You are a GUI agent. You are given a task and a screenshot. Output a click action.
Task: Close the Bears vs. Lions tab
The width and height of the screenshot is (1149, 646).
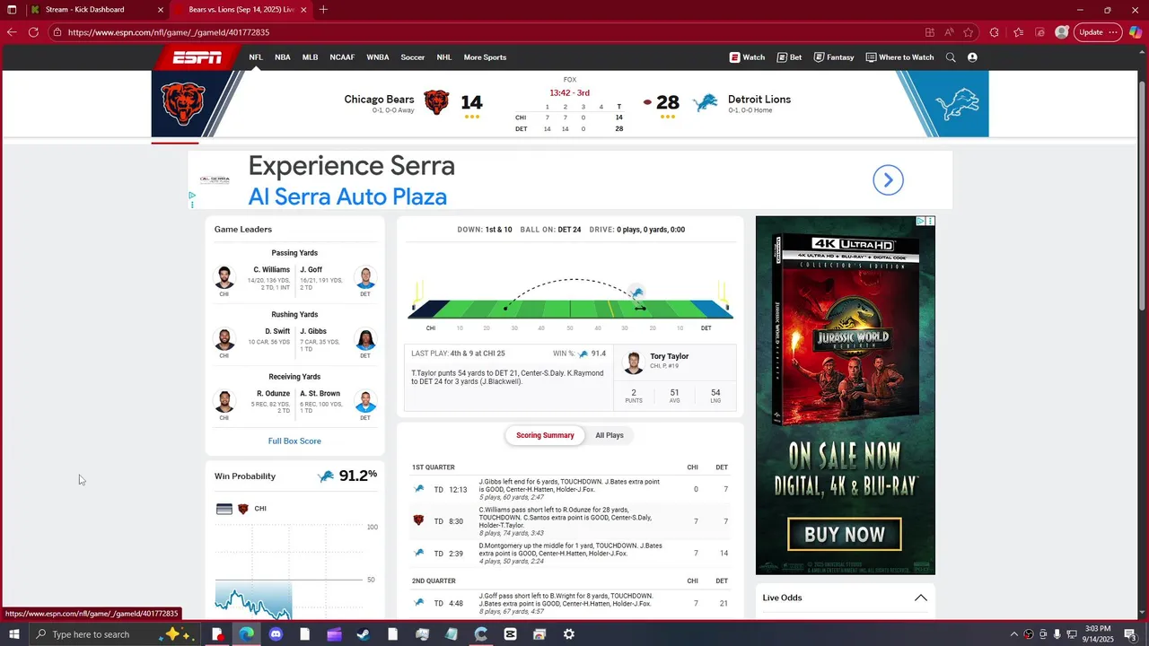303,10
